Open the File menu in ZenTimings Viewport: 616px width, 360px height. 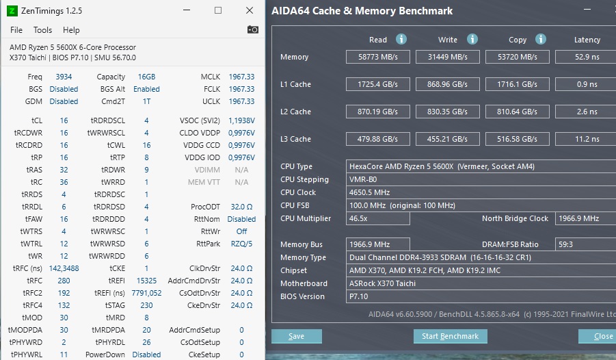pos(16,30)
